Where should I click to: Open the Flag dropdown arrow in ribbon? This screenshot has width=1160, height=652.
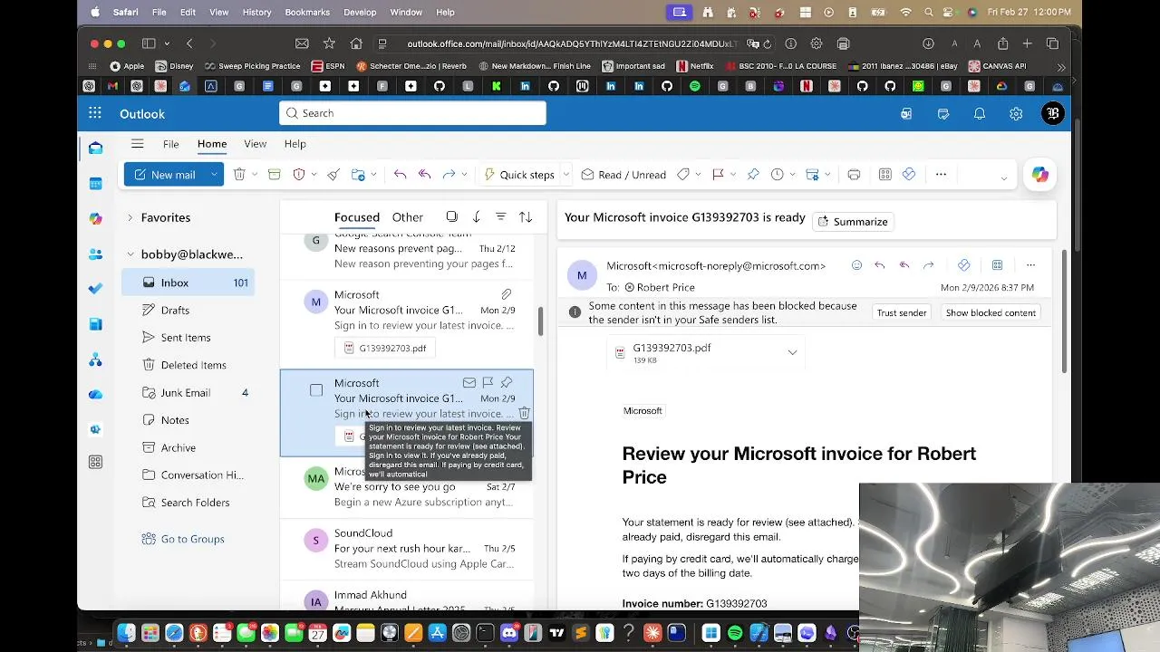click(x=732, y=175)
